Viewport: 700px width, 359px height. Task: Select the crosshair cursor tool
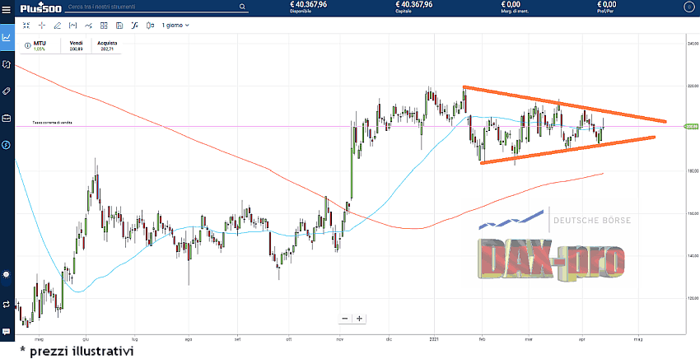42,26
